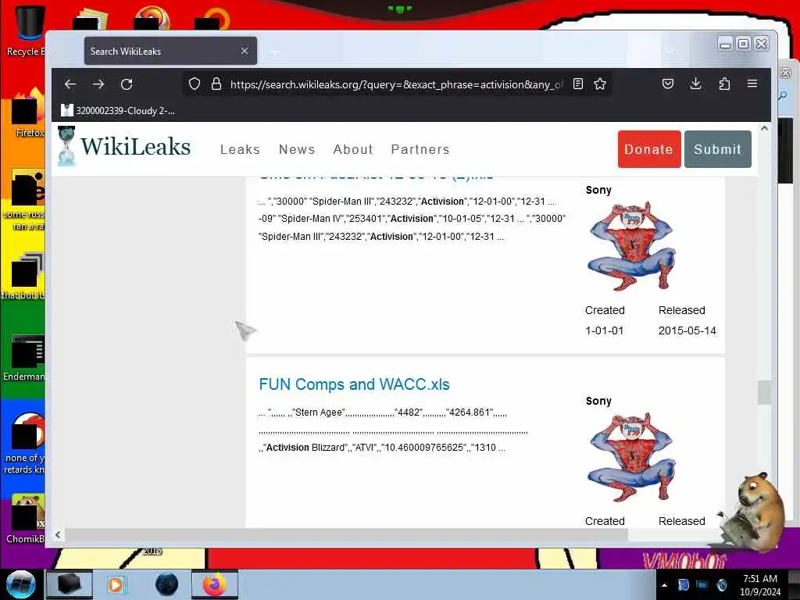Open the dark globe taskbar icon

pos(167,584)
